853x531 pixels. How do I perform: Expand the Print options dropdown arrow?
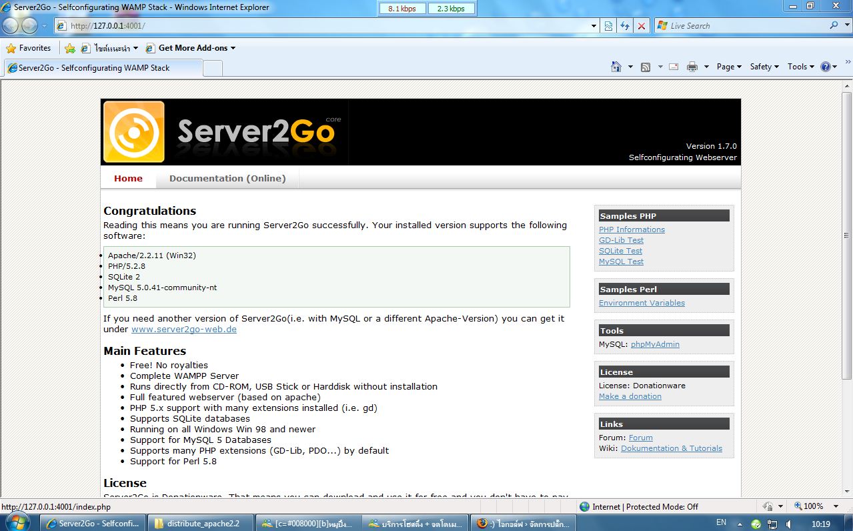coord(706,67)
